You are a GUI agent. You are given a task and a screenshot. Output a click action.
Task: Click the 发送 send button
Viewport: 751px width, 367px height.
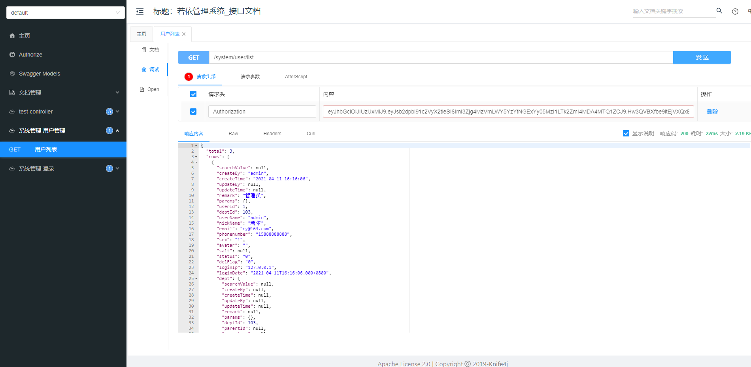pos(702,57)
